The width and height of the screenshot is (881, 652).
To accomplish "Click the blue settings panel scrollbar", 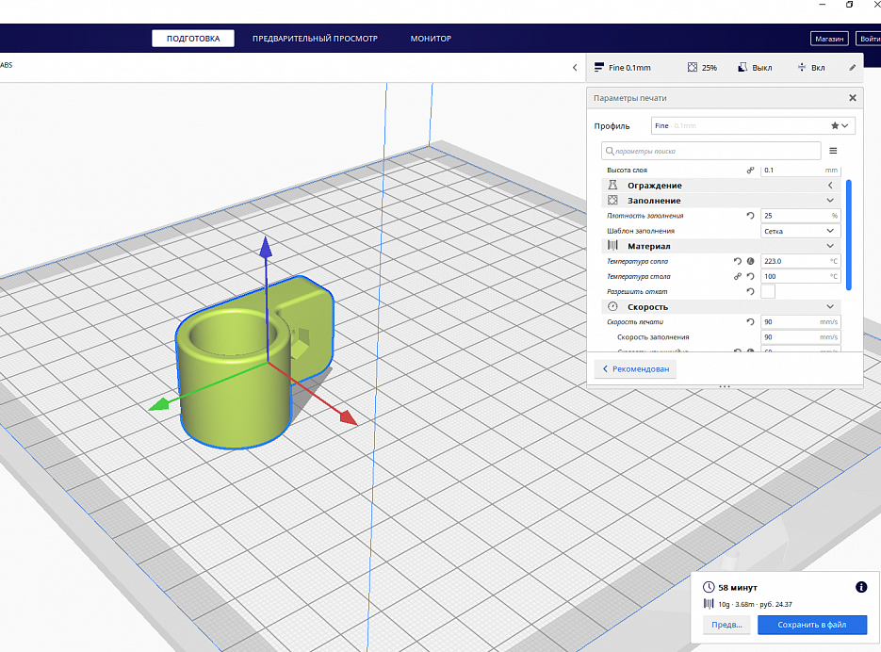I will 848,235.
